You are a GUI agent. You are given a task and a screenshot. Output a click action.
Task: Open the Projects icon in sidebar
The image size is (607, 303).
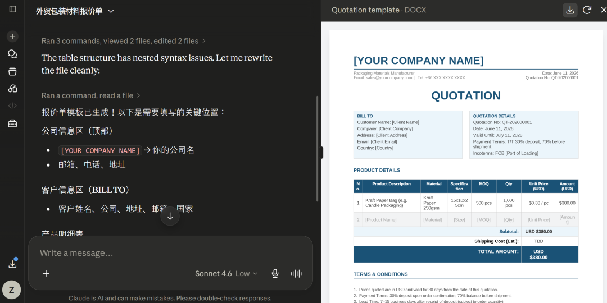click(x=12, y=71)
